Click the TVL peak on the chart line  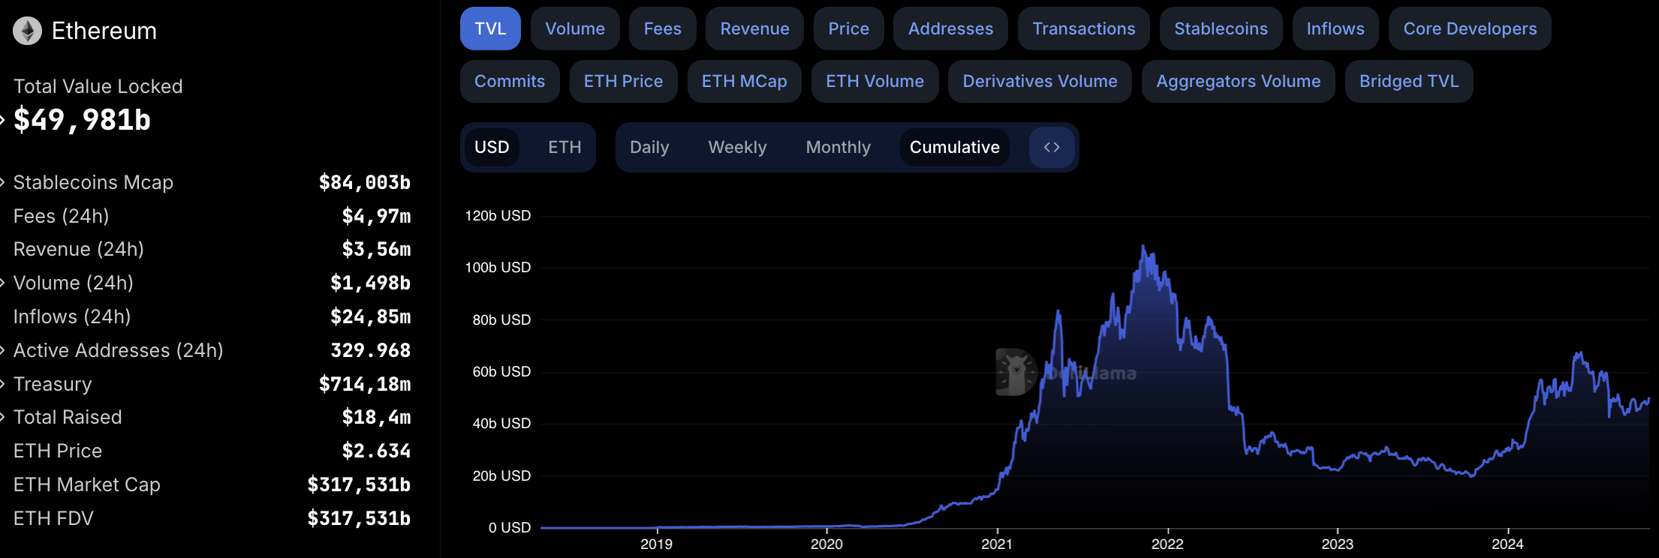click(x=1143, y=246)
